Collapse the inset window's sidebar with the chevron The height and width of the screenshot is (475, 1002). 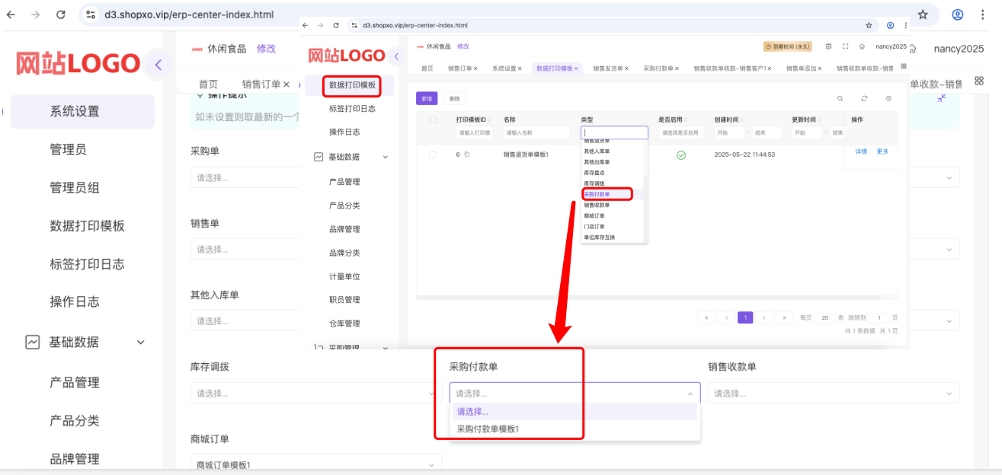click(395, 56)
